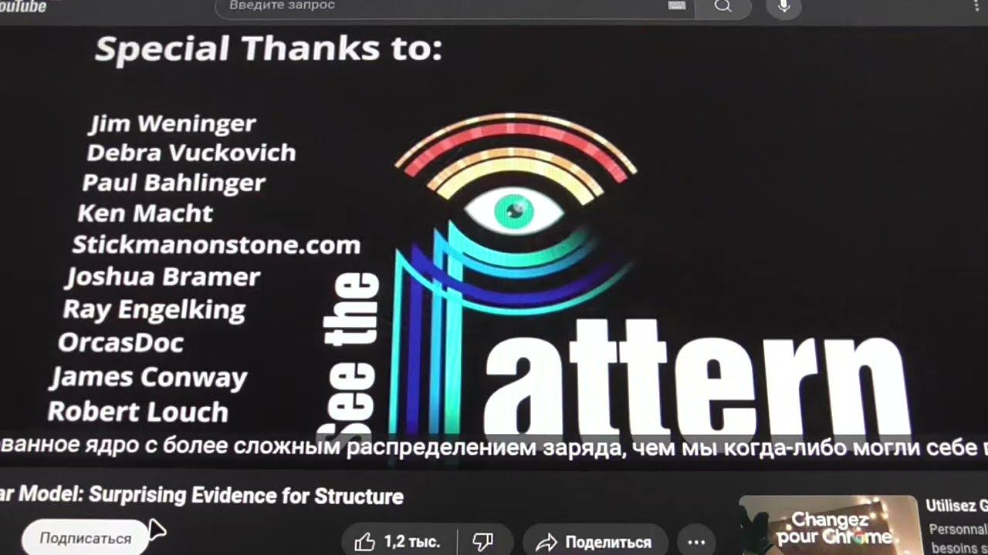Click the magnifier search button
The image size is (988, 555).
(722, 7)
